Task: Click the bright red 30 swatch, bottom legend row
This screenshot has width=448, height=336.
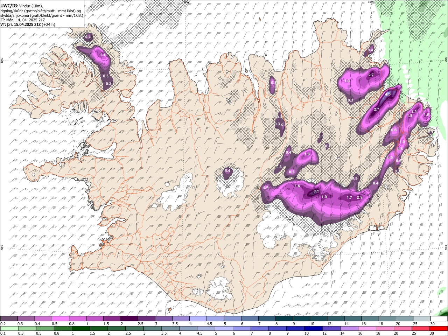Action: click(x=439, y=328)
